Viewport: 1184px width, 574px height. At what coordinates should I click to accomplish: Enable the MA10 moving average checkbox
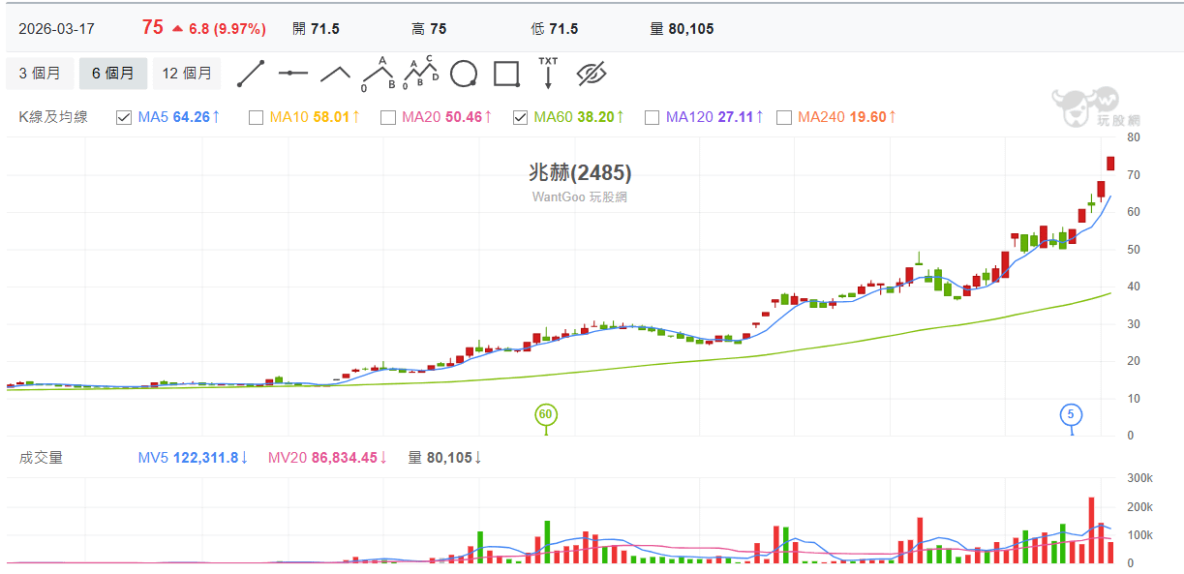(256, 117)
